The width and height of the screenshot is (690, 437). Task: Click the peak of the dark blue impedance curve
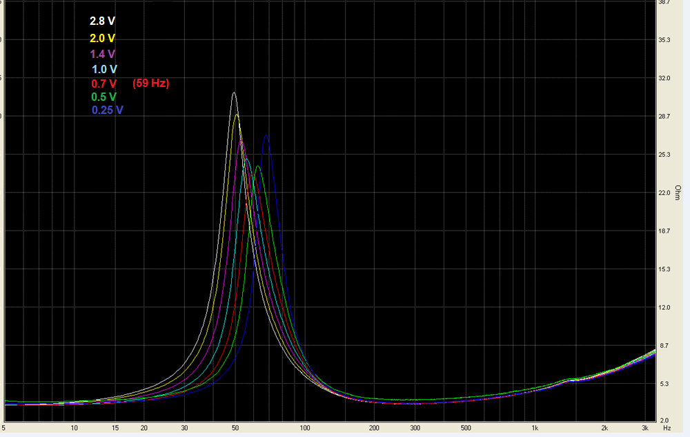pos(266,135)
